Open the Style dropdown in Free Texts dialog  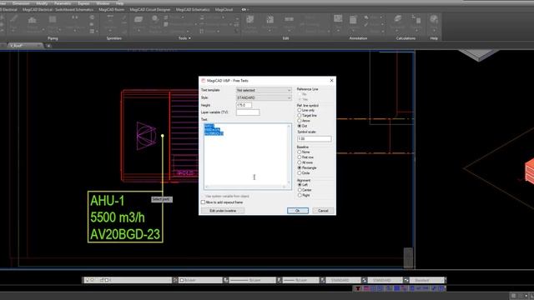point(264,98)
